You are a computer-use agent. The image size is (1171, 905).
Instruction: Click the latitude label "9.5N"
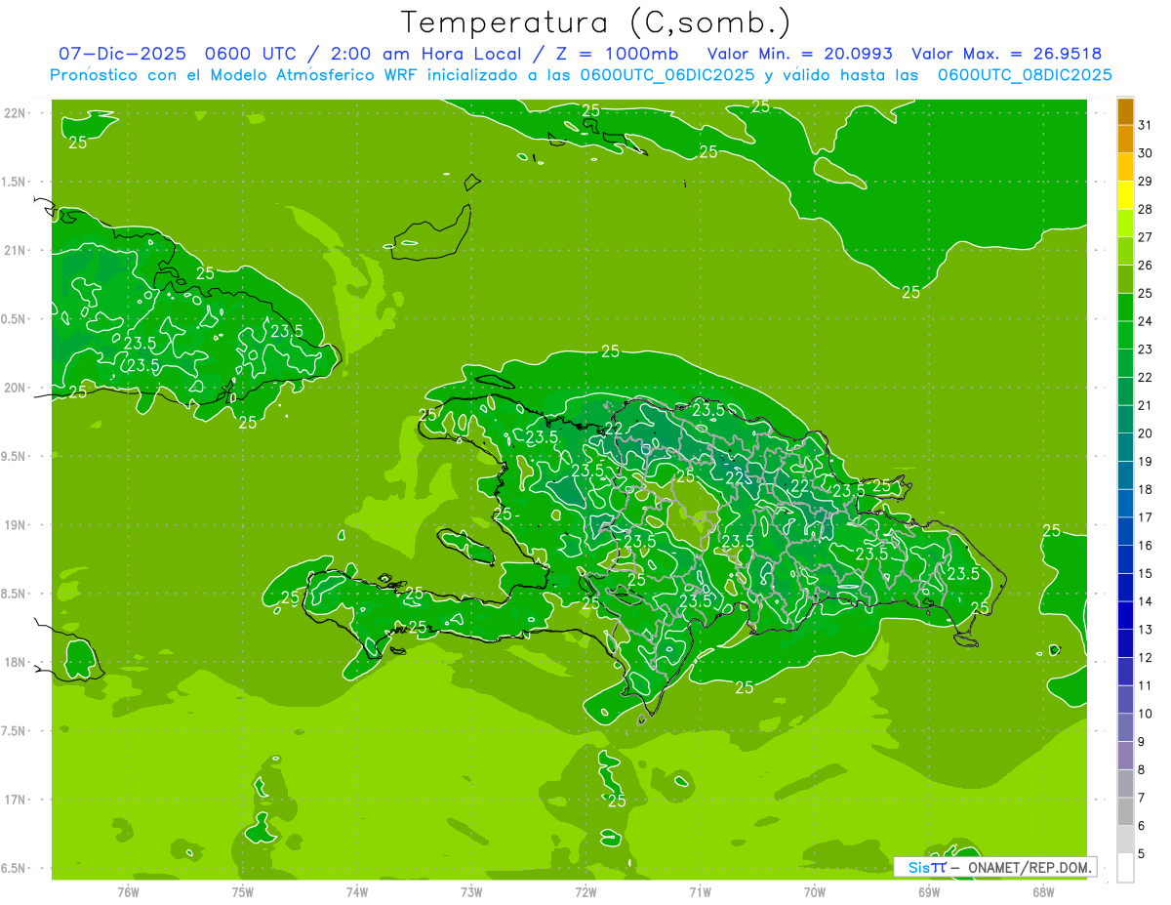(15, 456)
